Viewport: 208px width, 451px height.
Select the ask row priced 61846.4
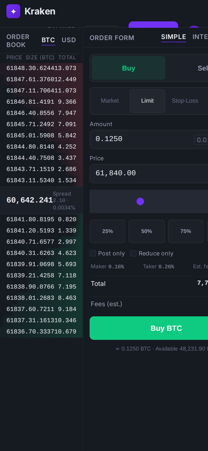click(41, 113)
